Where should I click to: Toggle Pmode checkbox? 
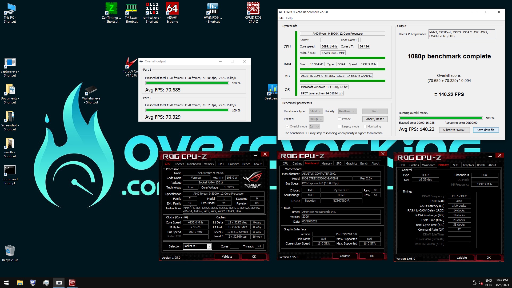point(339,119)
